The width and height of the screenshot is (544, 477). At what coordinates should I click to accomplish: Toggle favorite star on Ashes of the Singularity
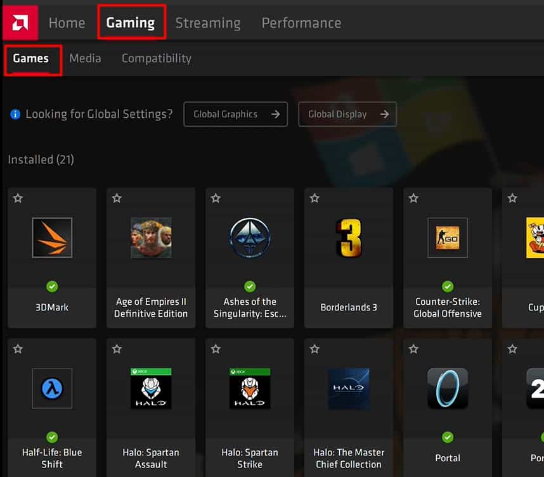(216, 198)
